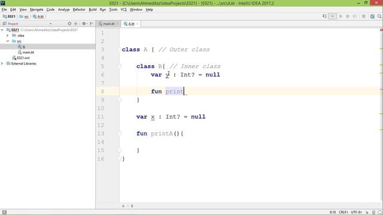Open the Help menu

[149, 10]
